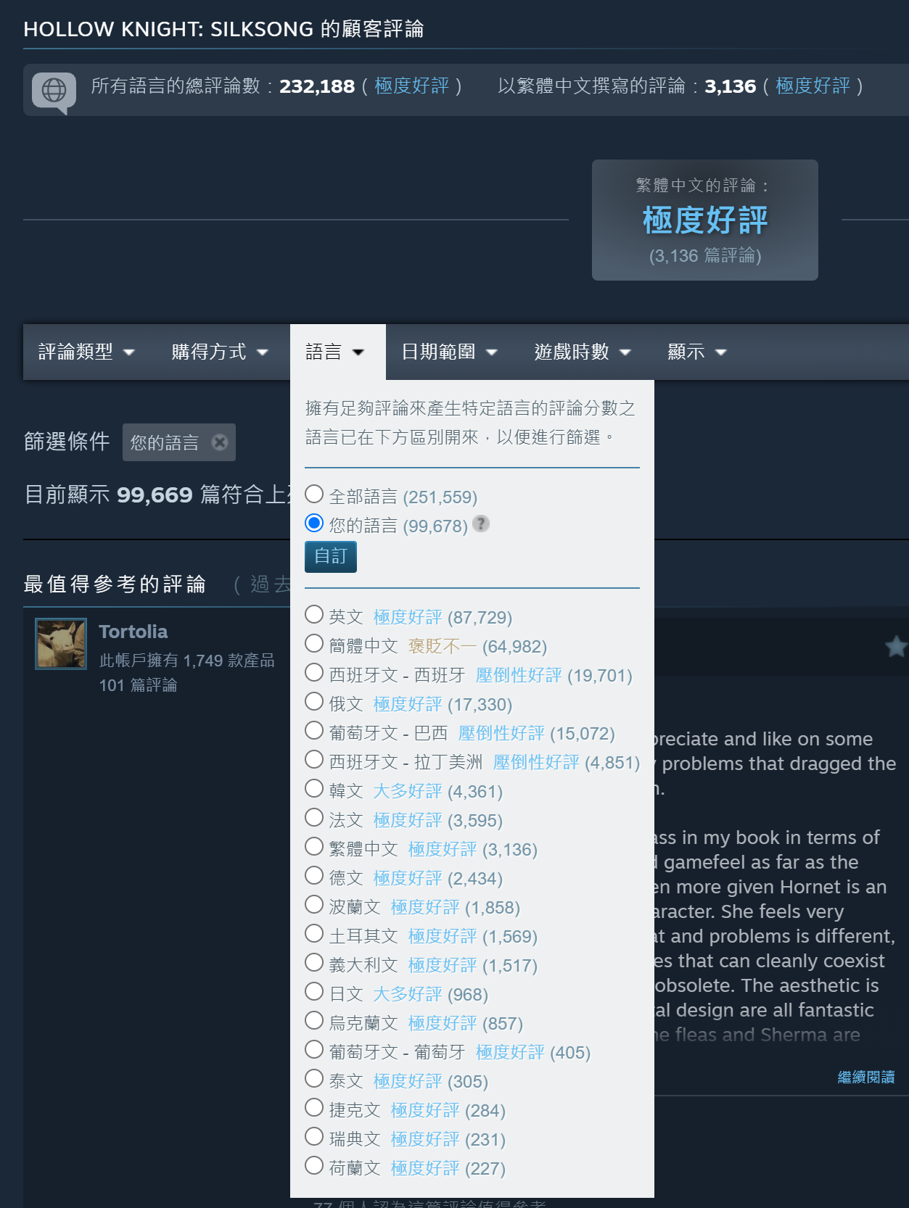Collapse the 語言 filter menu

point(335,352)
